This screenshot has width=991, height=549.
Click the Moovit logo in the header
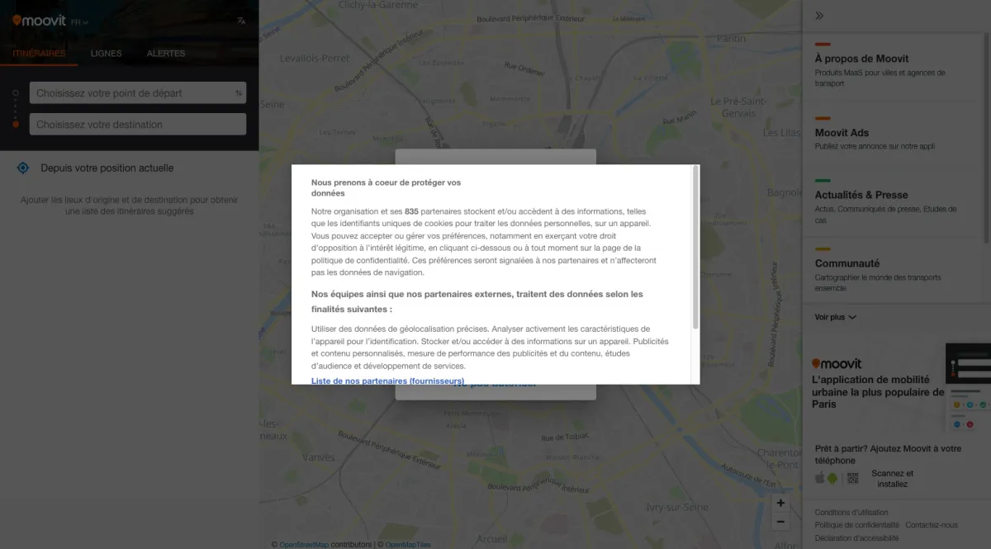coord(39,21)
